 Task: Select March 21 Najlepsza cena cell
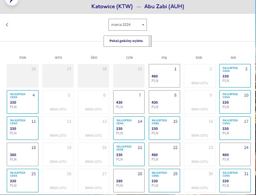[x=129, y=154]
